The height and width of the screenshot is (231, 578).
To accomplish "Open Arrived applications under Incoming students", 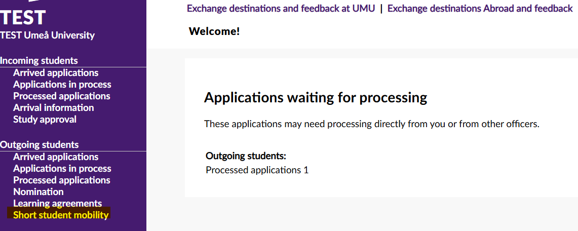I will (56, 72).
